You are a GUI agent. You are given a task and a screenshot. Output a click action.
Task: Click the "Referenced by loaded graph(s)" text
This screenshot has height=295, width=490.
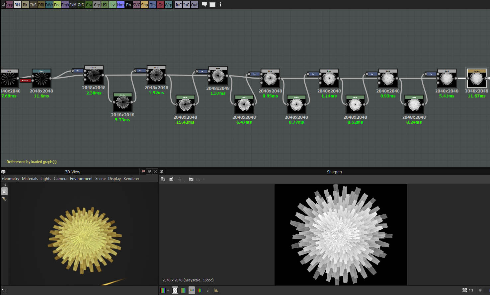tap(32, 162)
